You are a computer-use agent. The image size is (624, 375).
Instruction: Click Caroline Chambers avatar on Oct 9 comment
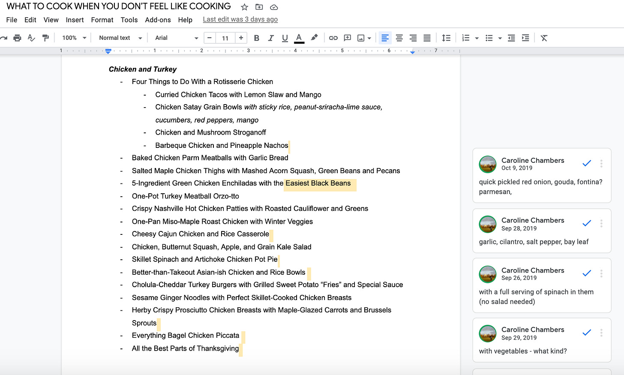[488, 164]
